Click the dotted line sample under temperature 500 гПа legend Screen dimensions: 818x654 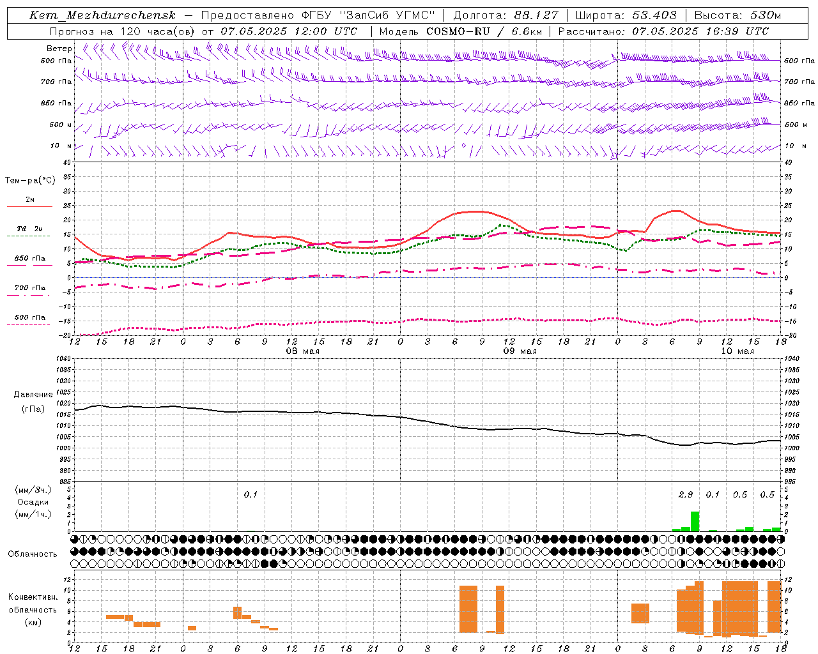[x=29, y=325]
